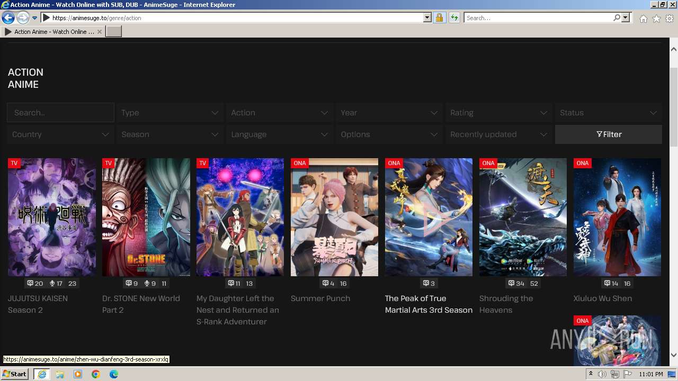The width and height of the screenshot is (678, 381).
Task: Open the address bar autocomplete dropdown
Action: 427,18
